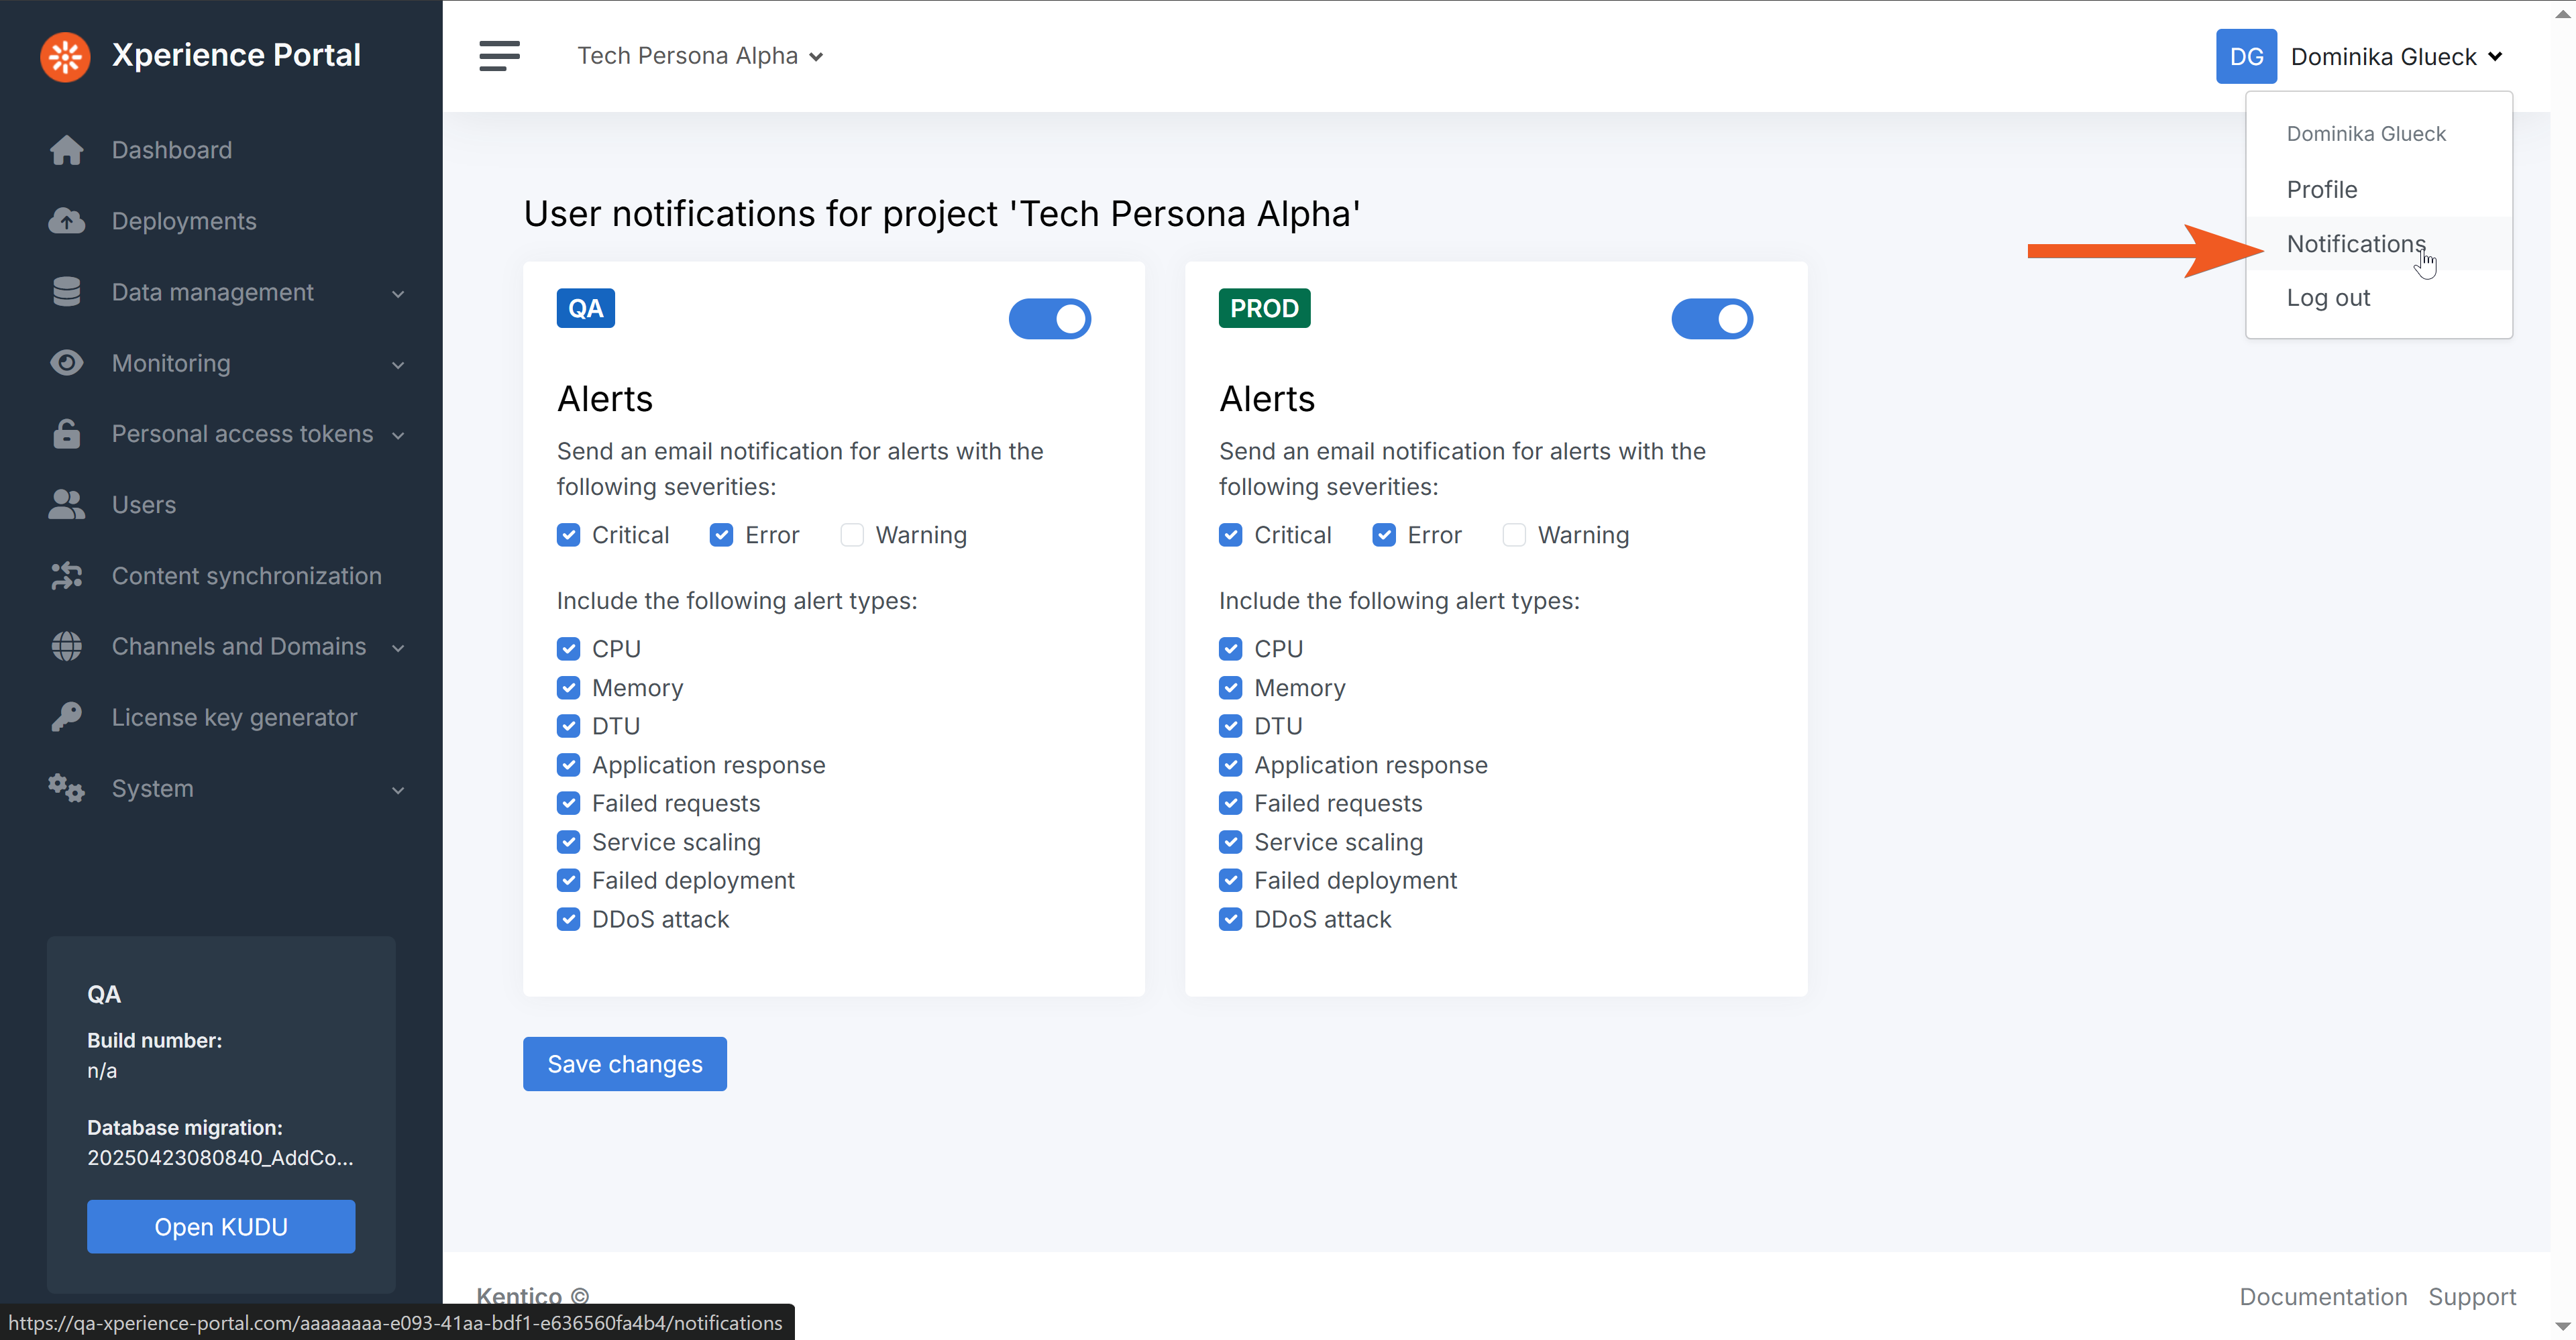Disable the QA environment notifications switch
The width and height of the screenshot is (2576, 1340).
1049,319
